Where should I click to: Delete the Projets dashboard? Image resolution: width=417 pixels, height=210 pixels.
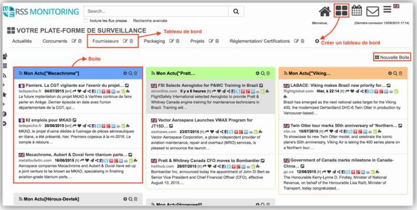217,41
